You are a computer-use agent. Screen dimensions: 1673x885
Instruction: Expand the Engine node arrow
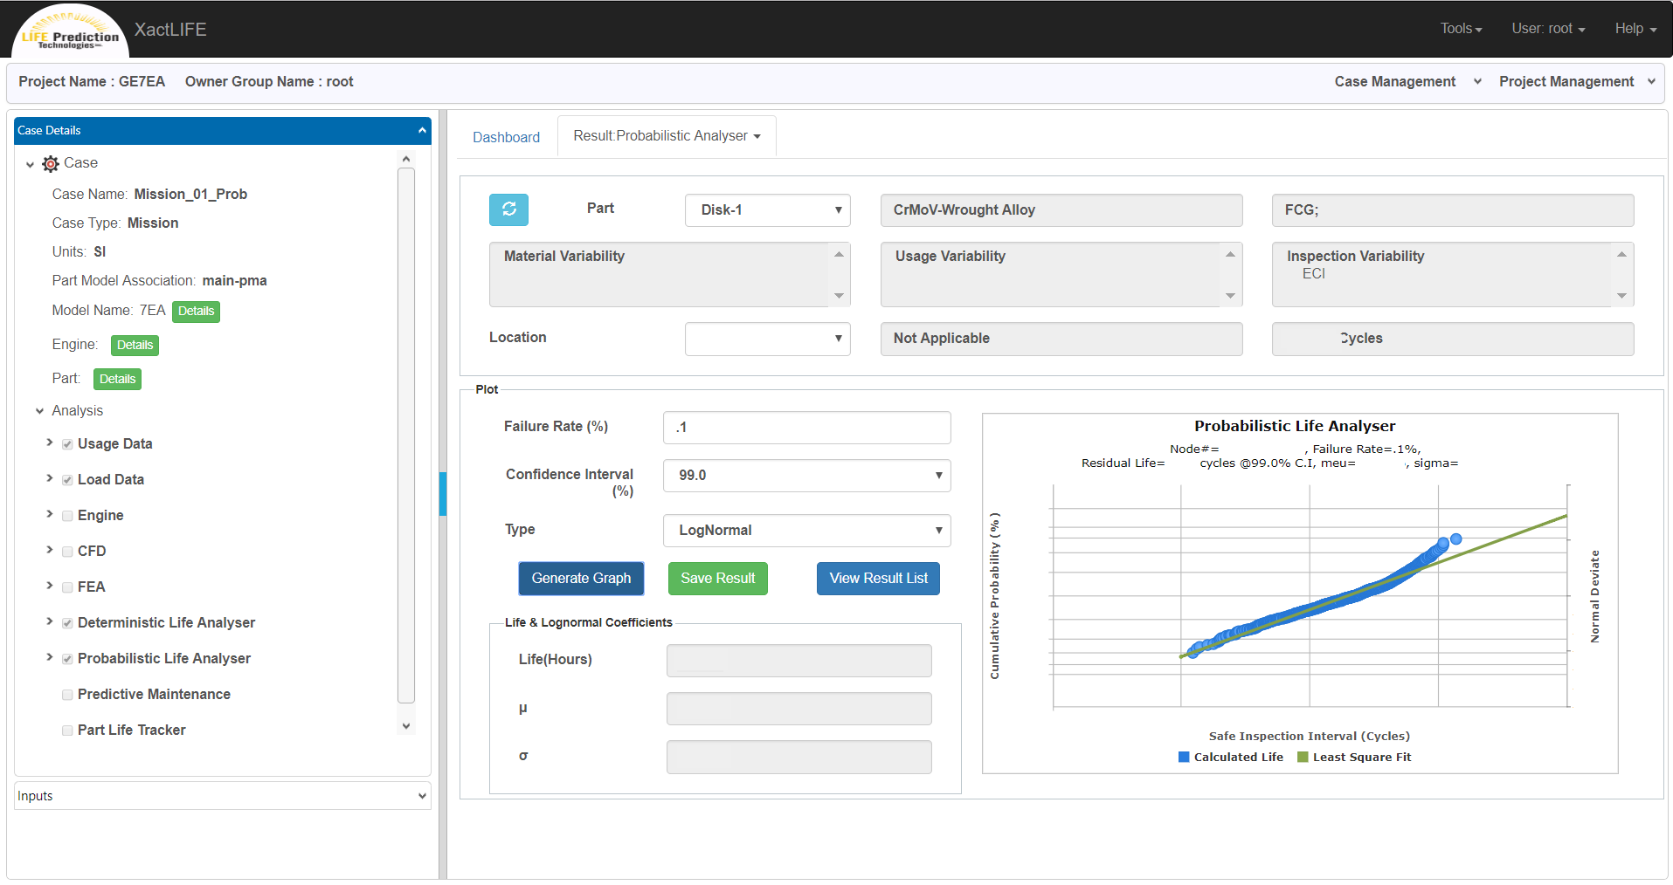tap(50, 514)
